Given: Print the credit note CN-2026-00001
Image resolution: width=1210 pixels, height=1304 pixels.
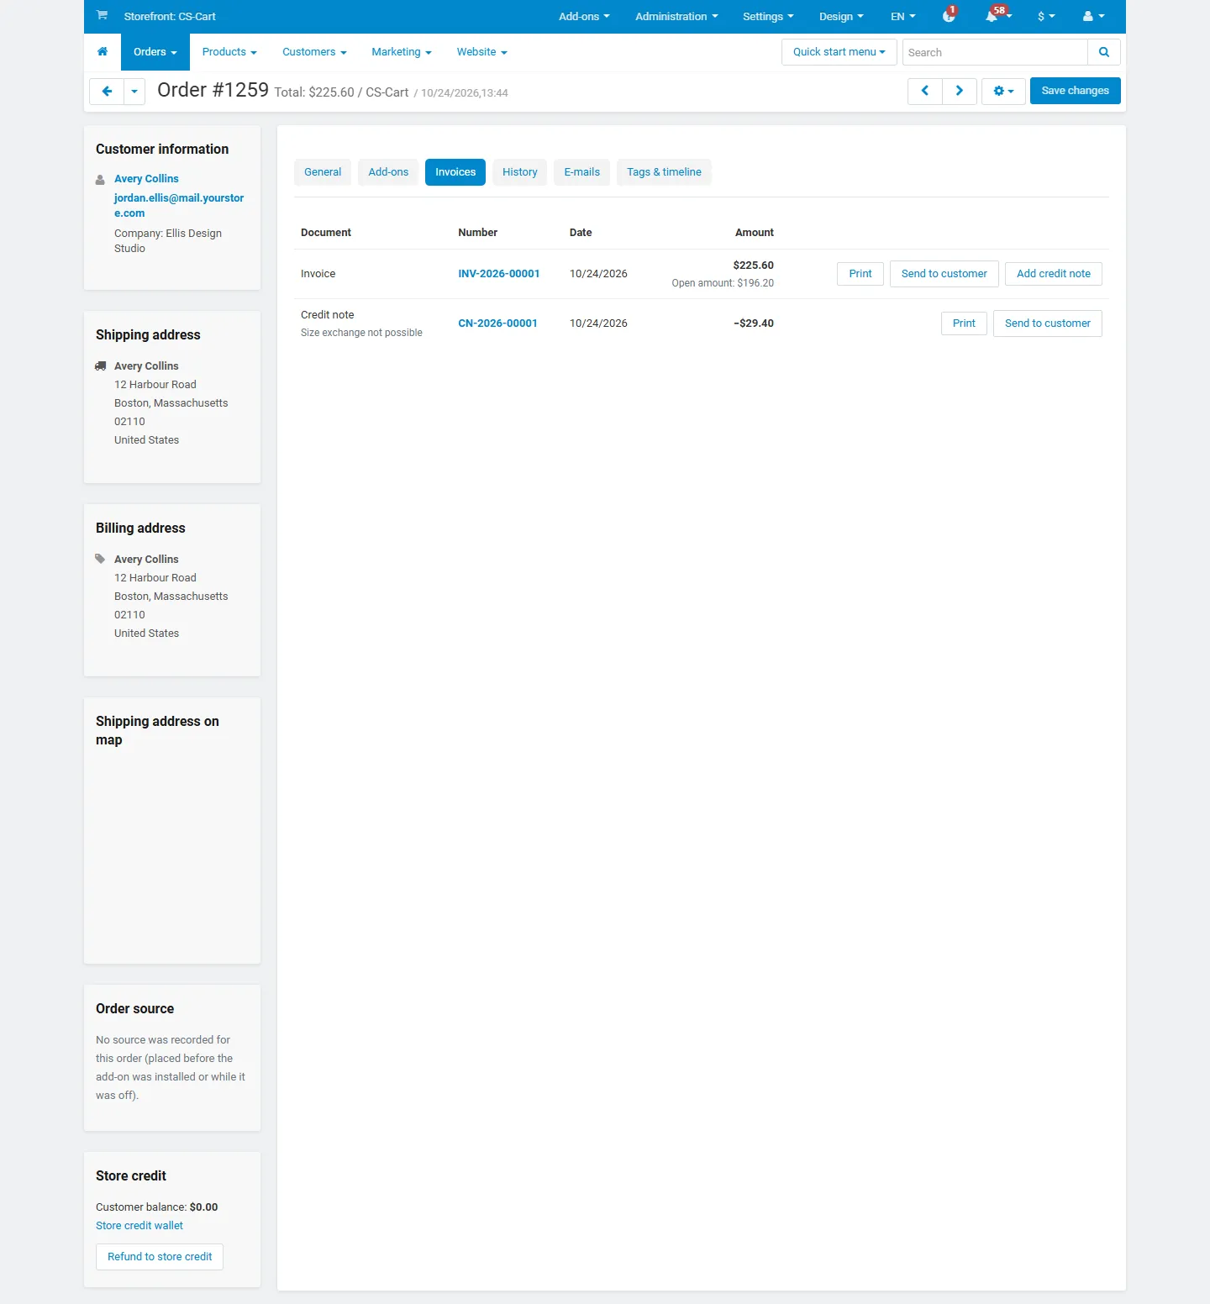Looking at the screenshot, I should 964,323.
